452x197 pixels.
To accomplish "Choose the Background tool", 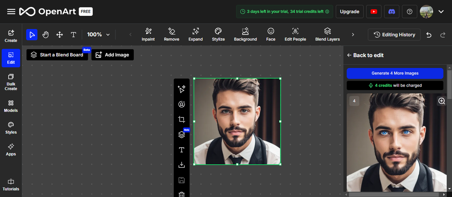I will click(x=245, y=35).
